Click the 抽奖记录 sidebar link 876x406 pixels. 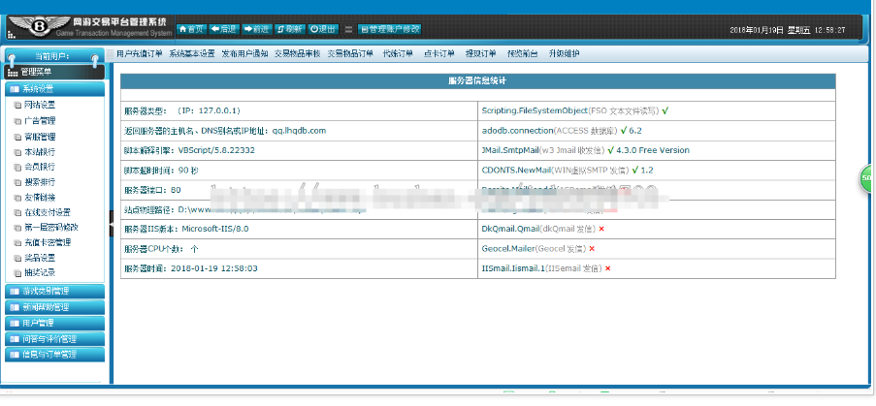40,273
